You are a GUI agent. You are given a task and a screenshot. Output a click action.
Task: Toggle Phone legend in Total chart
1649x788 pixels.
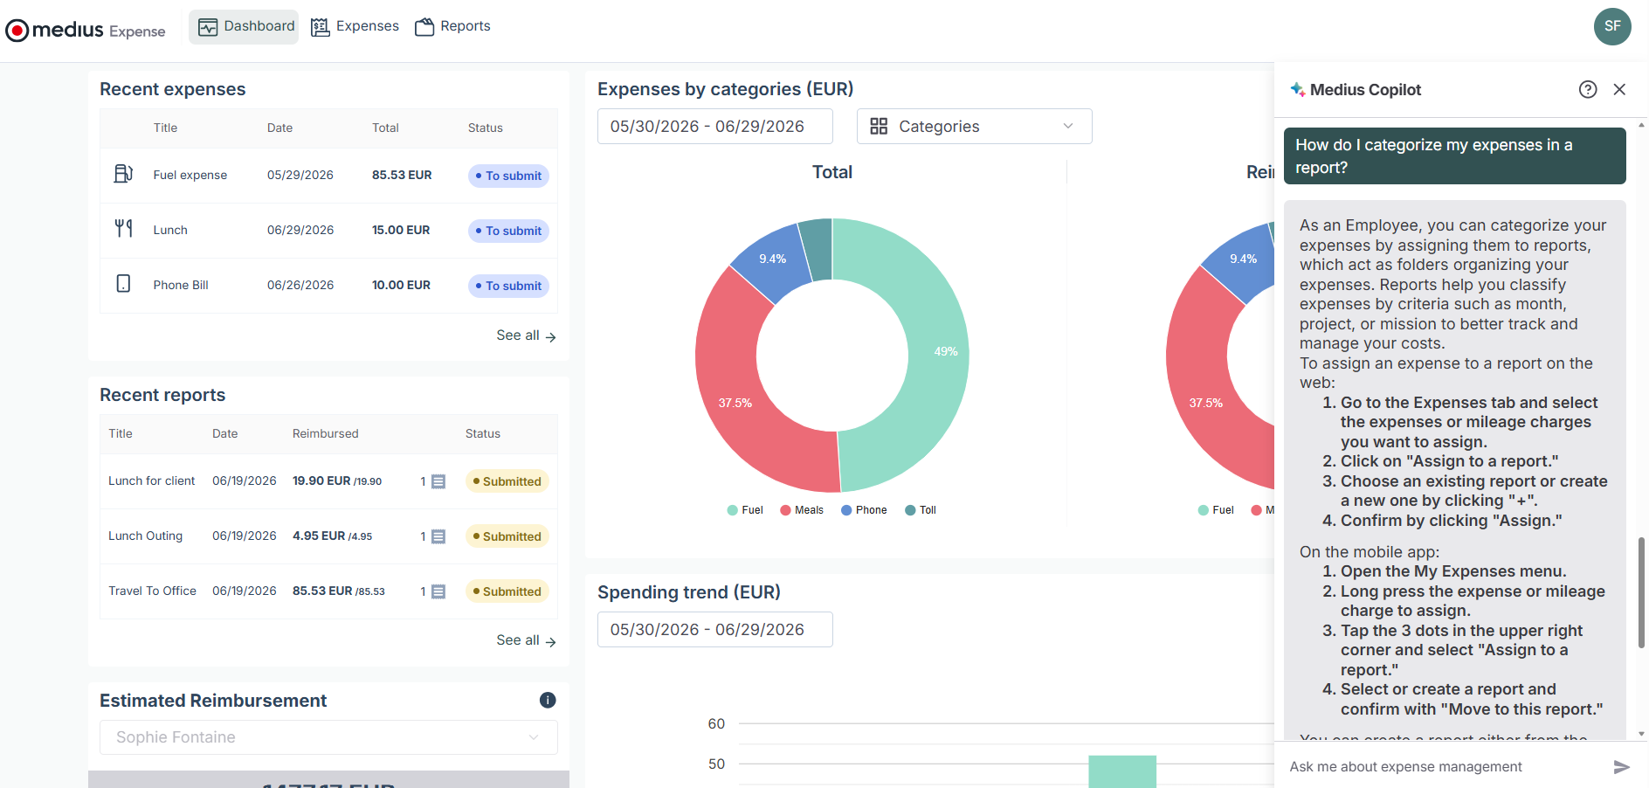864,510
